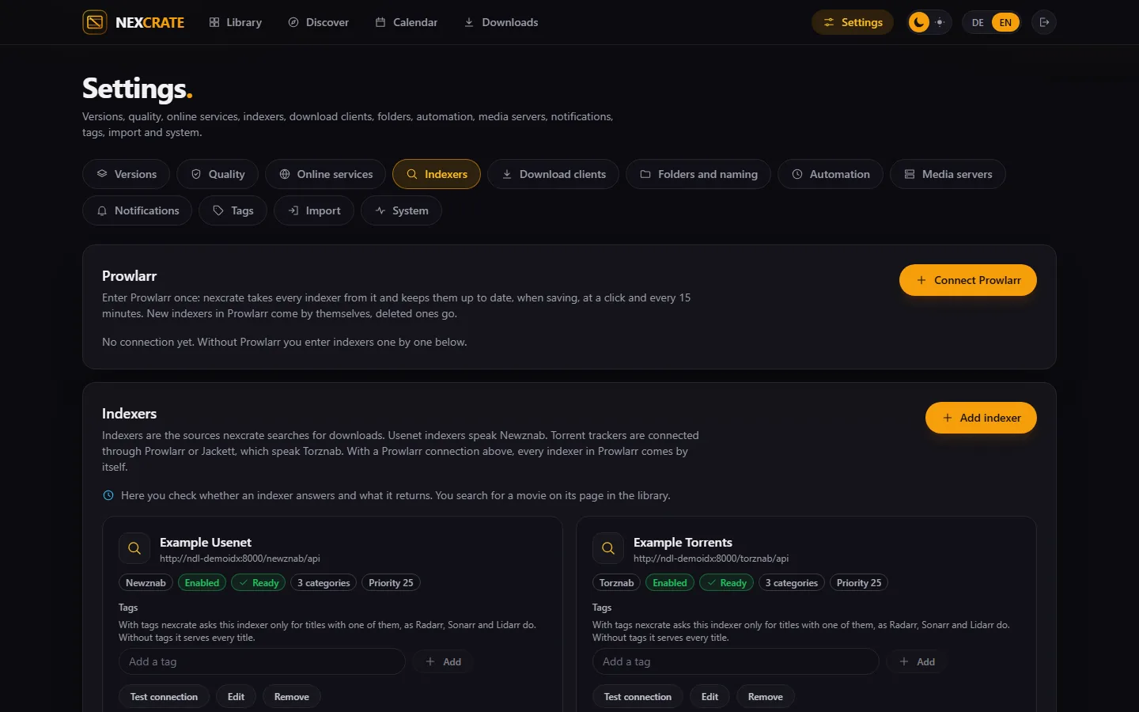Viewport: 1139px width, 712px height.
Task: Open Downloads in top navigation
Action: coord(501,22)
